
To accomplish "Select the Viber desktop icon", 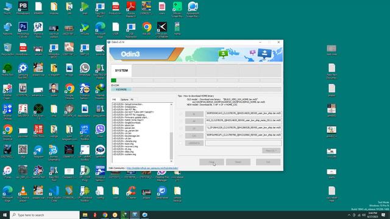I will click(100, 131).
